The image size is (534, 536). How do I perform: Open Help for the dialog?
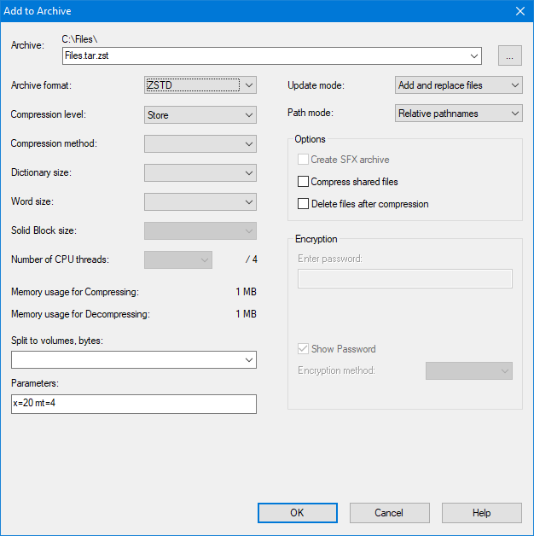click(x=481, y=513)
